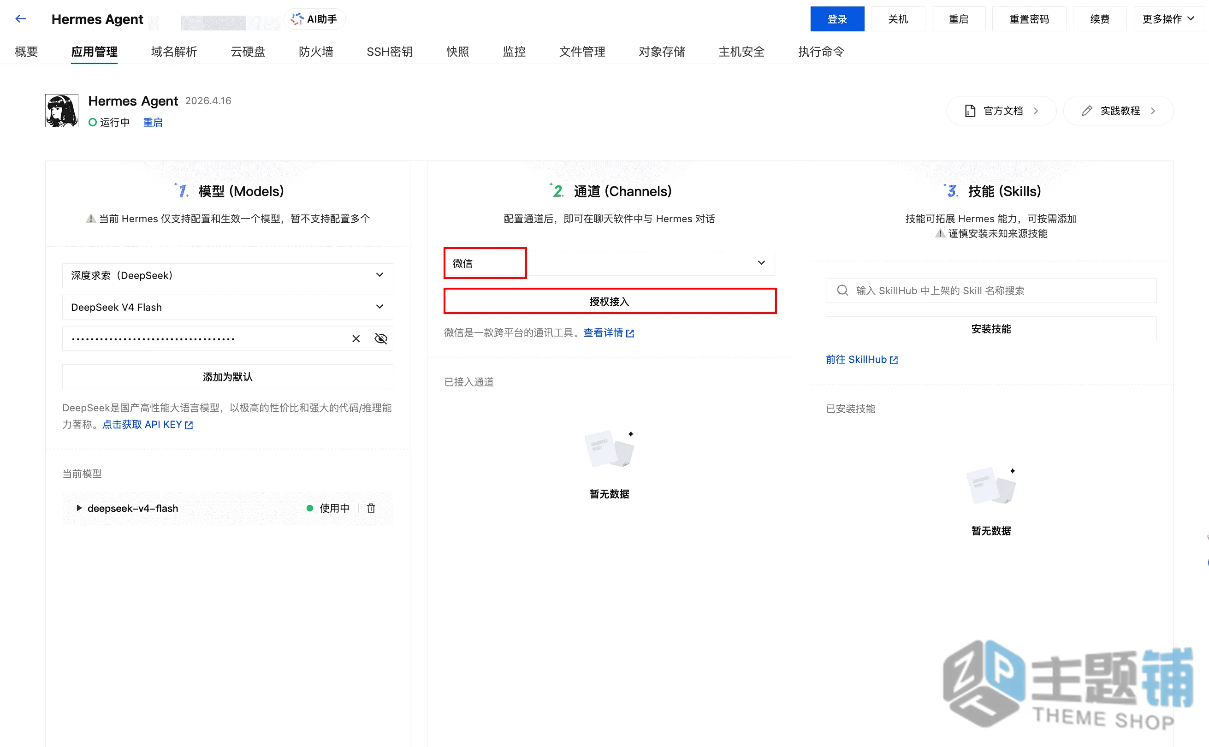The width and height of the screenshot is (1209, 747).
Task: Open the 防火墙 tab
Action: tap(316, 51)
